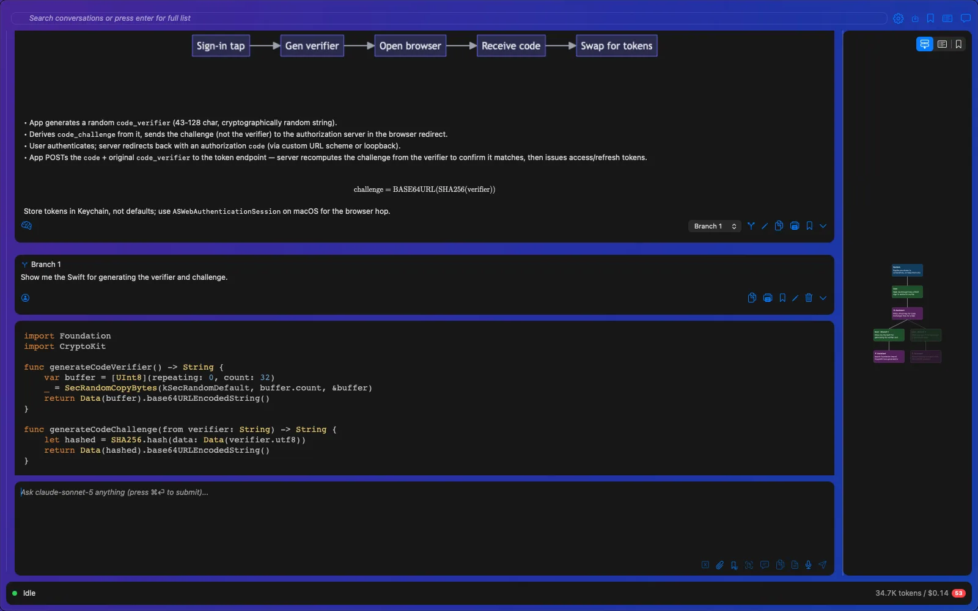Screen dimensions: 978x611
Task: Click the chat icon below Keychain note
Action: point(26,225)
